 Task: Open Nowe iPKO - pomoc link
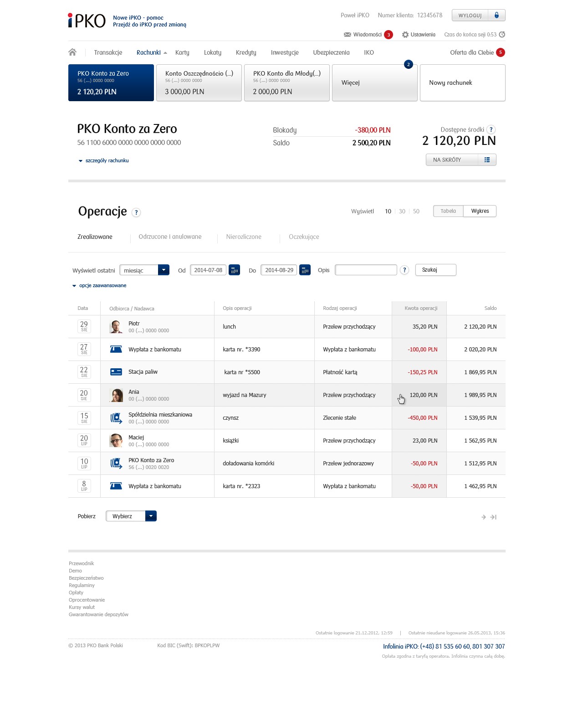point(138,18)
